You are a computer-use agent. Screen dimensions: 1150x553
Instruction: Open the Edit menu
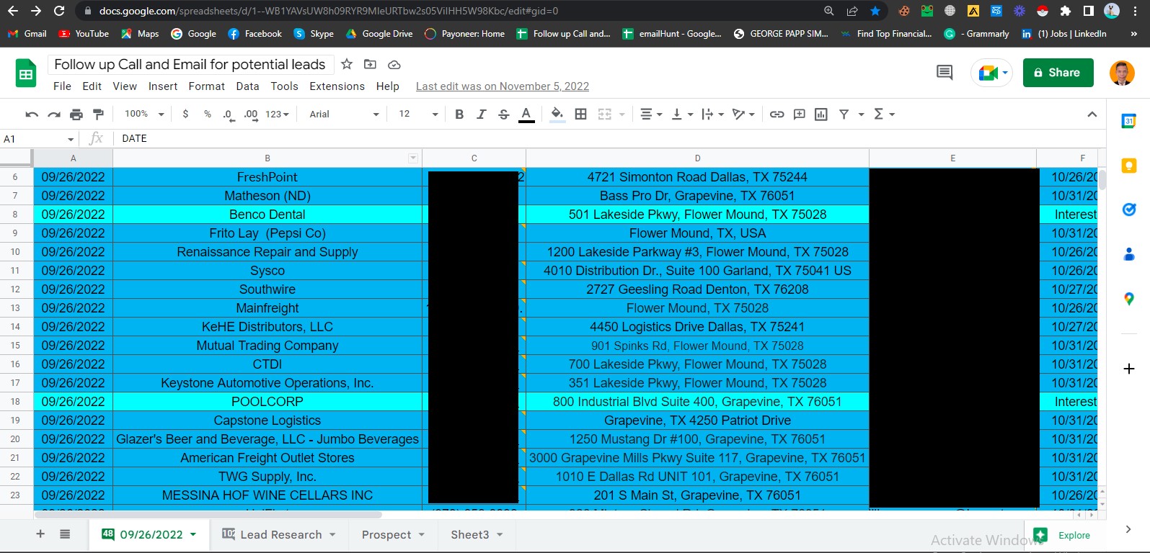[x=92, y=86]
